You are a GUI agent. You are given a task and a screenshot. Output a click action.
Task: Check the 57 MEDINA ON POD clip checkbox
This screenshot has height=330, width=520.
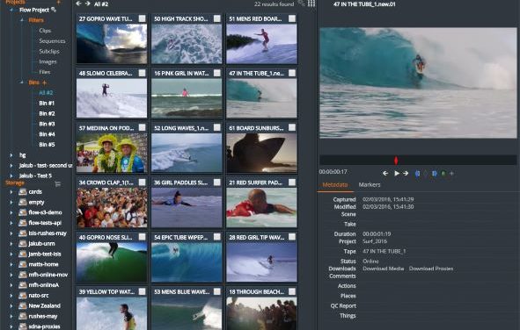[x=142, y=127]
